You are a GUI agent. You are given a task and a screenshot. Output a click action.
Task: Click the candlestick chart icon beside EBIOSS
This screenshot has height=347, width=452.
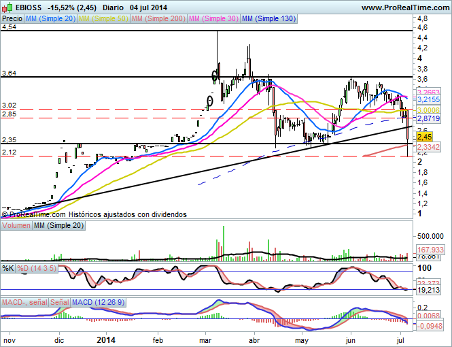tap(7, 7)
